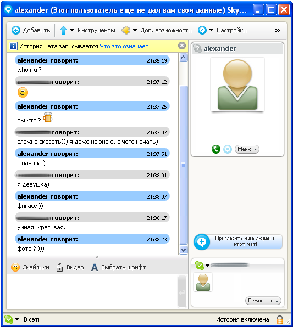Open the Меню dropdown under contact avatar
The image size is (293, 327).
(x=247, y=149)
